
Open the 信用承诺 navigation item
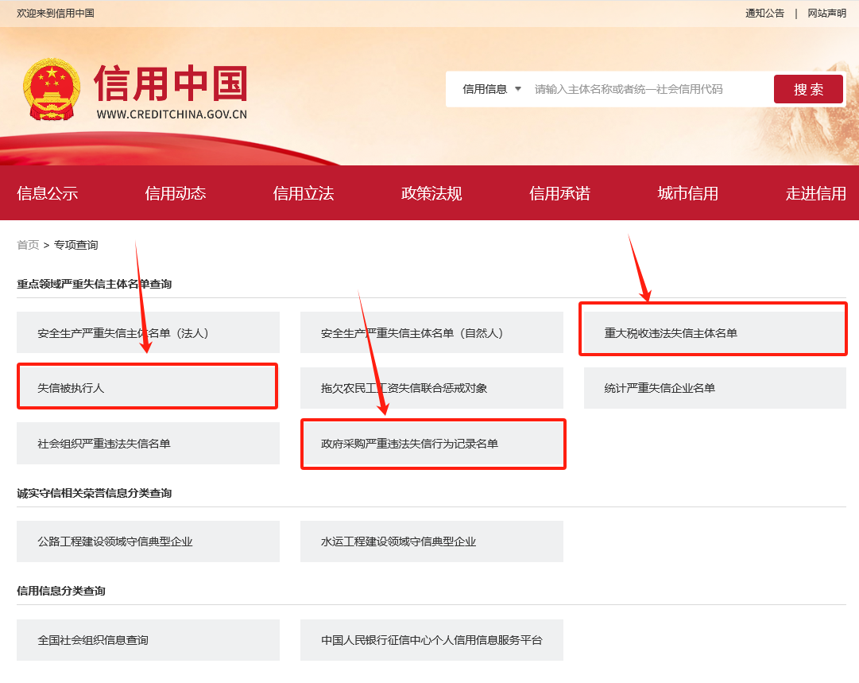559,193
